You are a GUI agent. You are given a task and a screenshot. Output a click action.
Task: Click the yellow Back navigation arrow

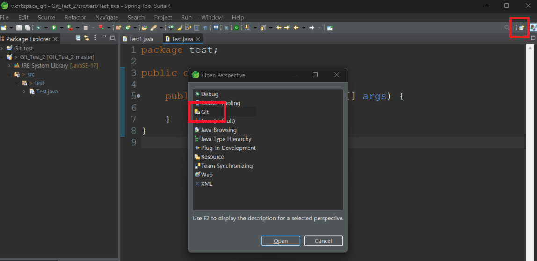pyautogui.click(x=296, y=28)
